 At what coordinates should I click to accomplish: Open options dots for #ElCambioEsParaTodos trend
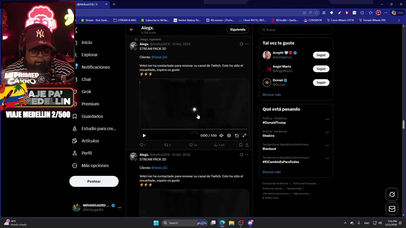pyautogui.click(x=327, y=159)
